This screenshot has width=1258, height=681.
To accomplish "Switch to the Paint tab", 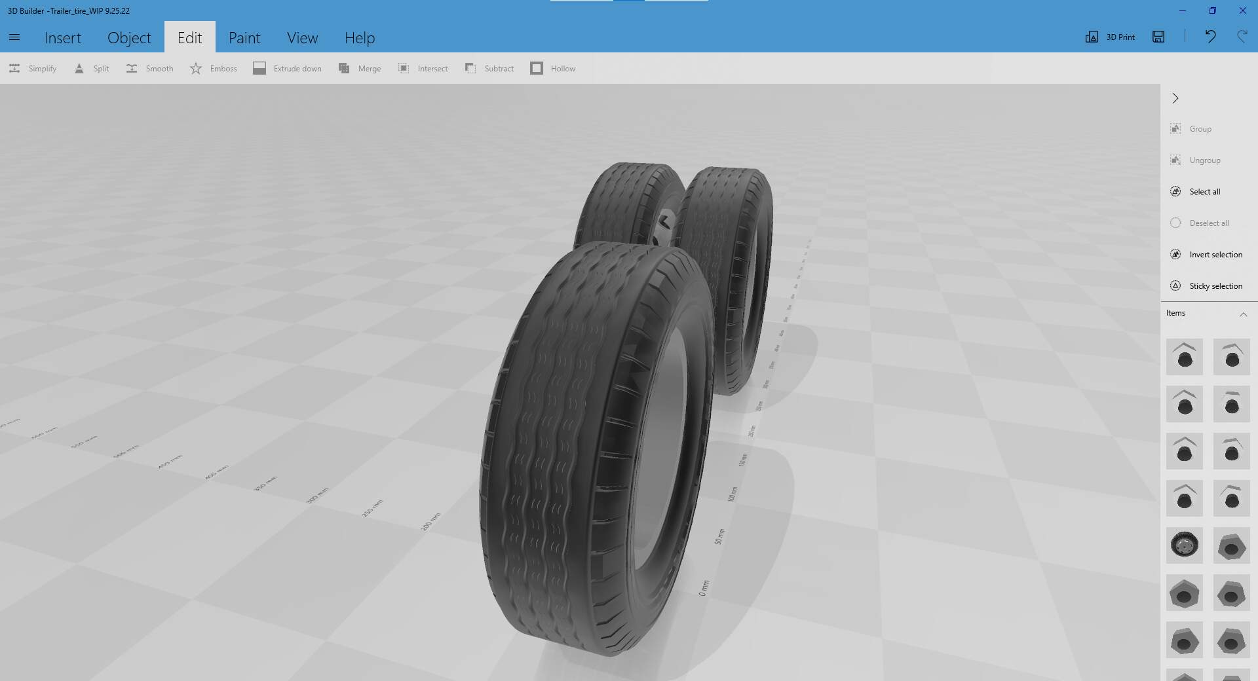I will click(244, 38).
